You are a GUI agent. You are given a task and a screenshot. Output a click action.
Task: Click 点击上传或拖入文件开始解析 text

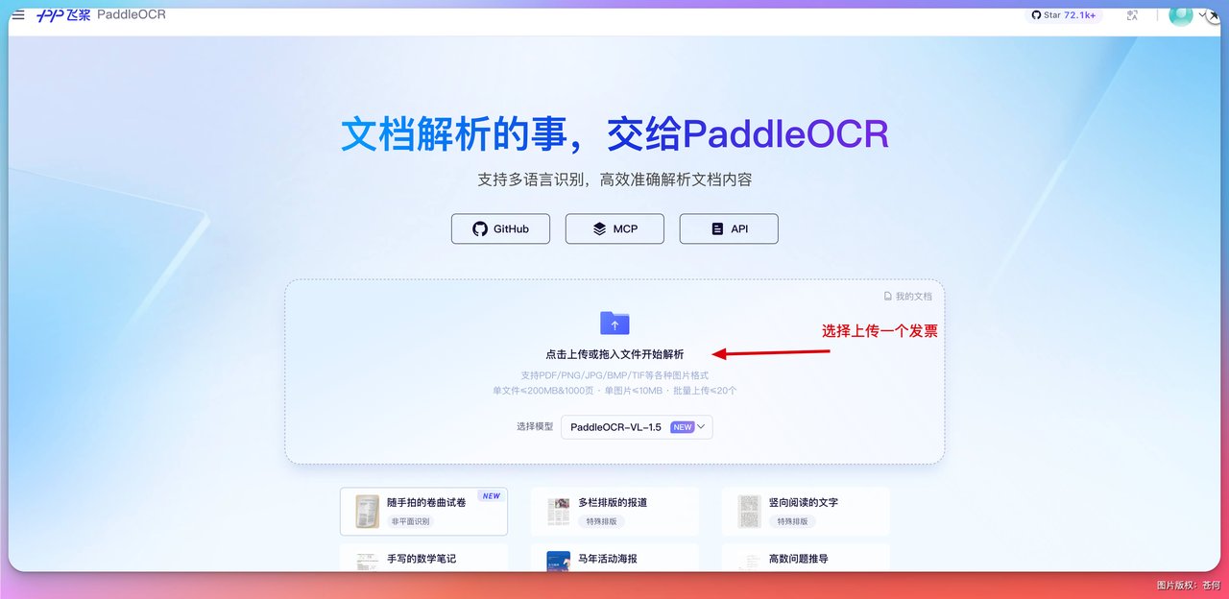614,354
